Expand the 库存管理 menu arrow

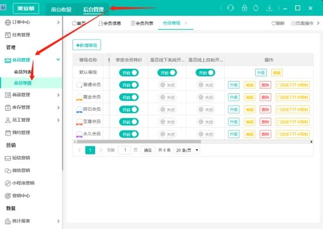click(58, 108)
